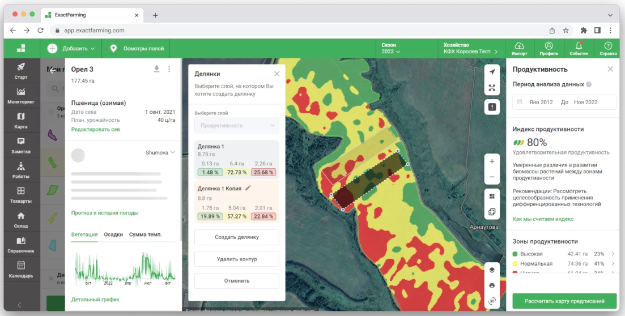Viewport: 625px width, 316px height.
Task: Switch to the Сумма темп. tab
Action: (x=145, y=234)
